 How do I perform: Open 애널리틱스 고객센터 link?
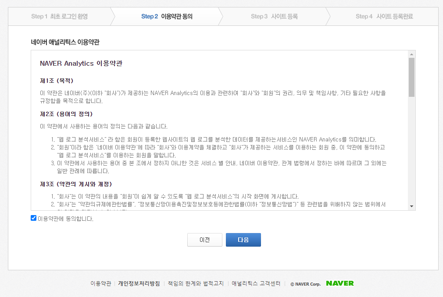coord(256,283)
